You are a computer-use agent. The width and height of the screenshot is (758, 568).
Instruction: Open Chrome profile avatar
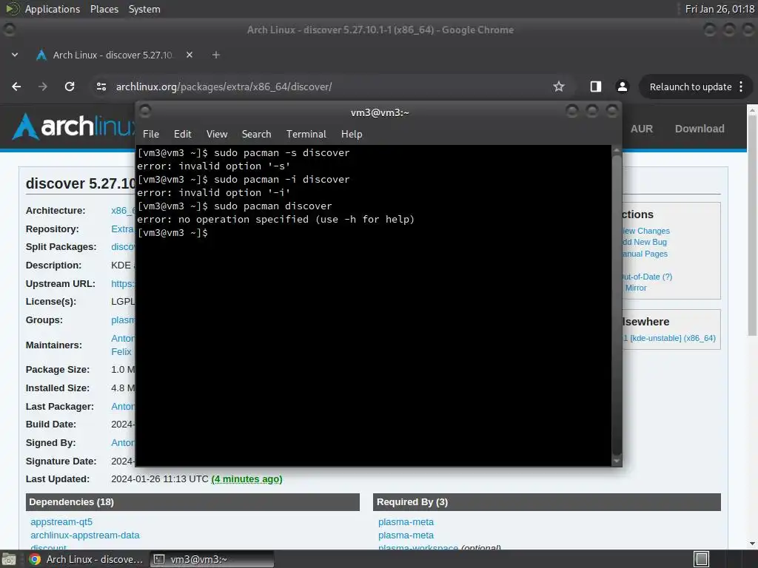click(622, 87)
